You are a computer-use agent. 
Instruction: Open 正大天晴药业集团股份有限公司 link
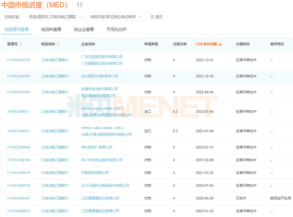[x=105, y=186]
